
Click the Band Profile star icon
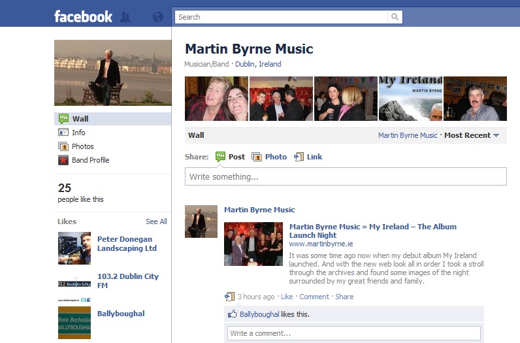pos(63,160)
